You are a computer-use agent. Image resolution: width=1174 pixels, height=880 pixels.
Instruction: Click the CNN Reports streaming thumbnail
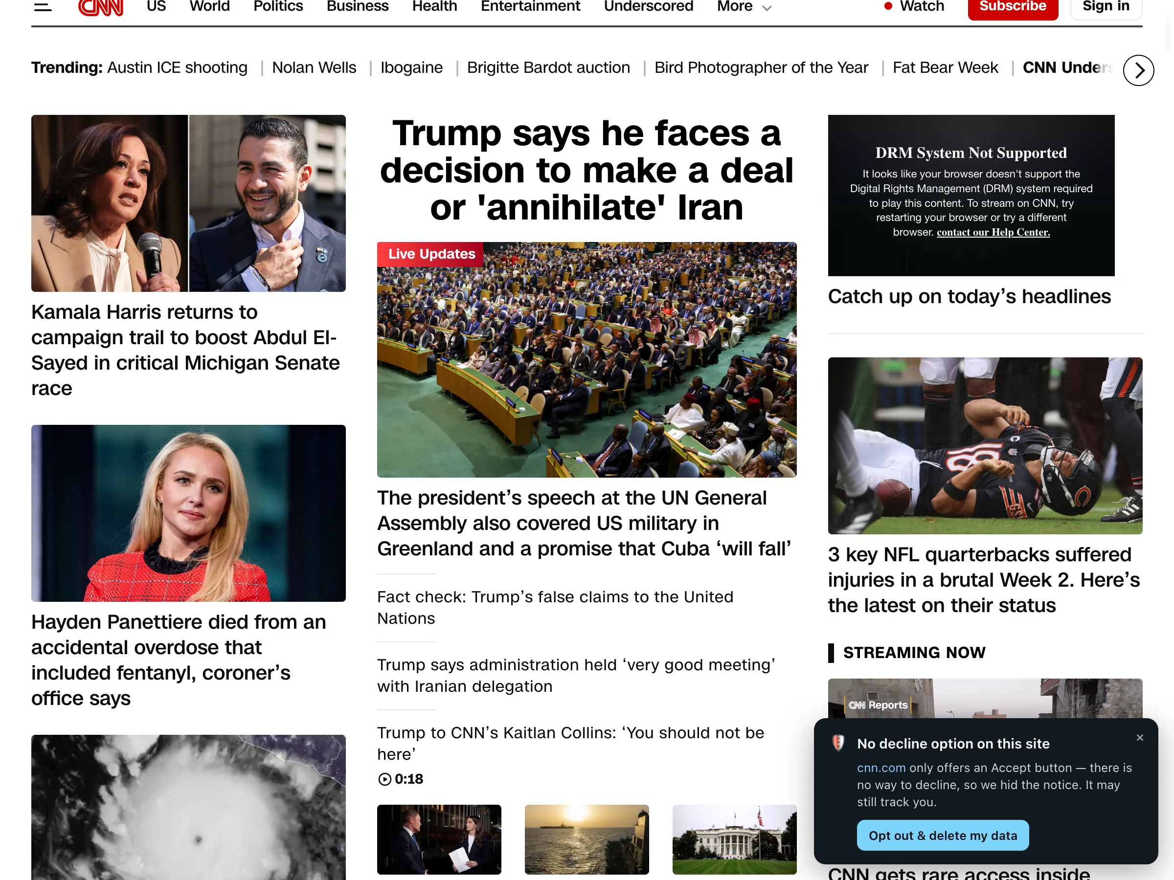pyautogui.click(x=985, y=699)
